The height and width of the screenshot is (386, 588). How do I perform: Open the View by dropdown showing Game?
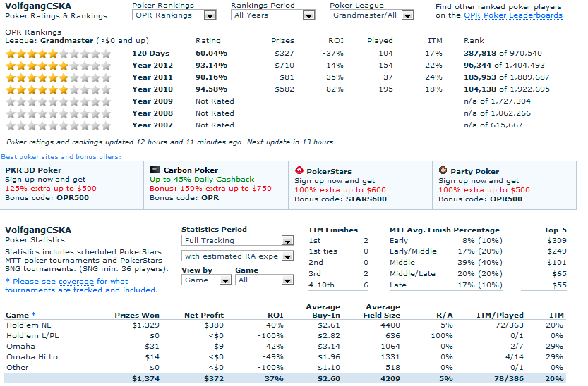pyautogui.click(x=206, y=280)
